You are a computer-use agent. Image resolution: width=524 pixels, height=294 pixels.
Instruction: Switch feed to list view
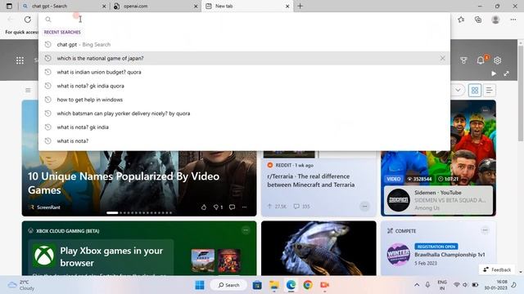pos(489,91)
